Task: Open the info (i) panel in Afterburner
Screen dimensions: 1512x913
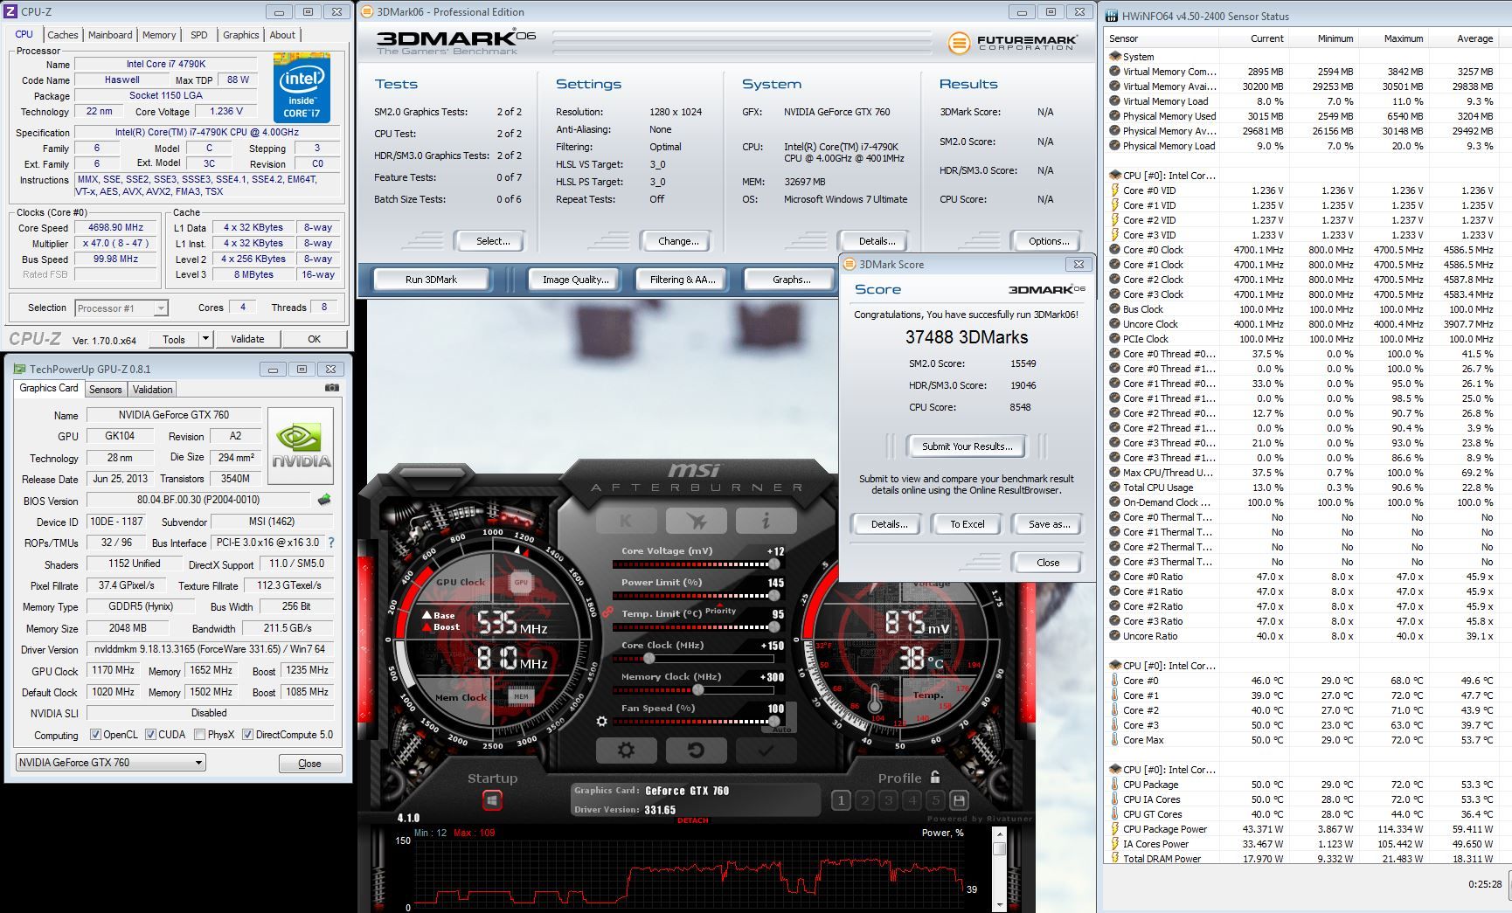Action: click(766, 521)
